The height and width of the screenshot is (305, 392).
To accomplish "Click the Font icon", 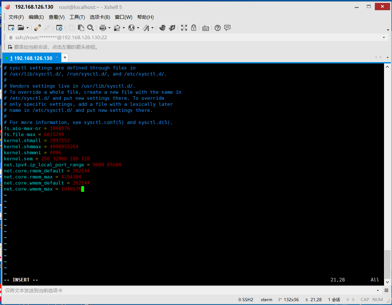I will pos(146,28).
